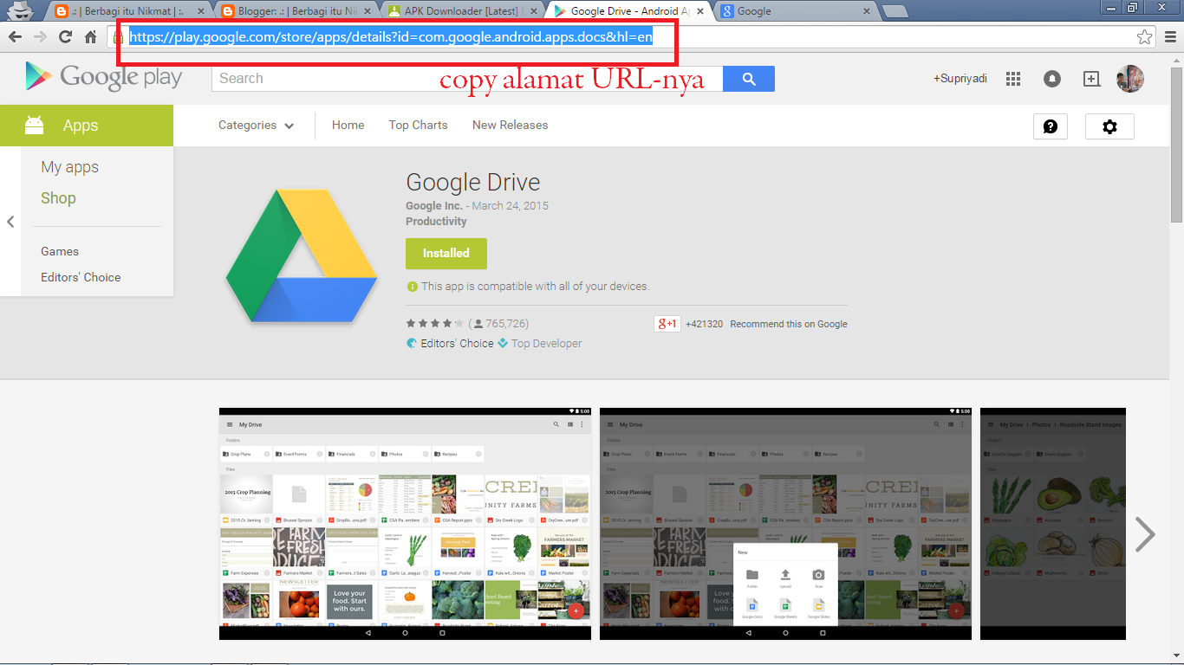Open the notifications bell icon
This screenshot has height=665, width=1184.
1052,79
